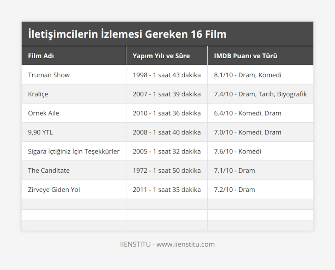The image size is (335, 270).
Task: Click the Truman Show film name
Action: point(49,75)
